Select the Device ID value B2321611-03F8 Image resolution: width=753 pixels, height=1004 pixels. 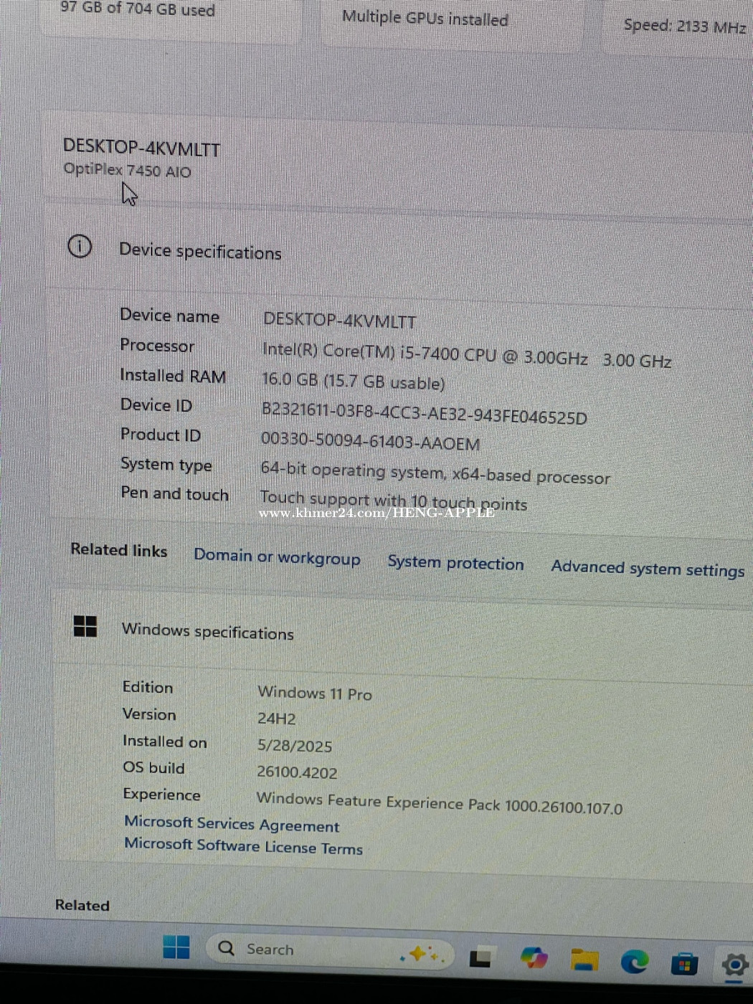[424, 413]
